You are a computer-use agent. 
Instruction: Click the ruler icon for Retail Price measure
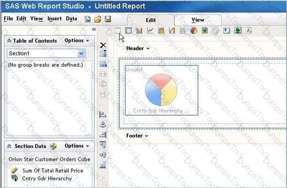coord(14,171)
